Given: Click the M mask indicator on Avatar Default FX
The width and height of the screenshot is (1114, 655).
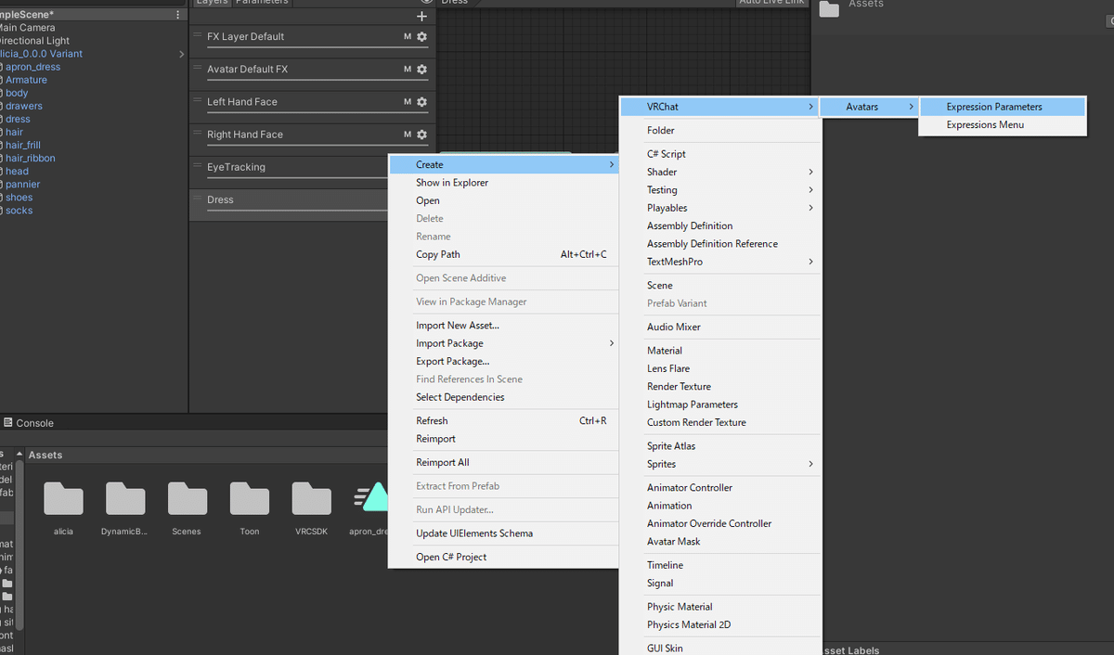Looking at the screenshot, I should click(408, 70).
